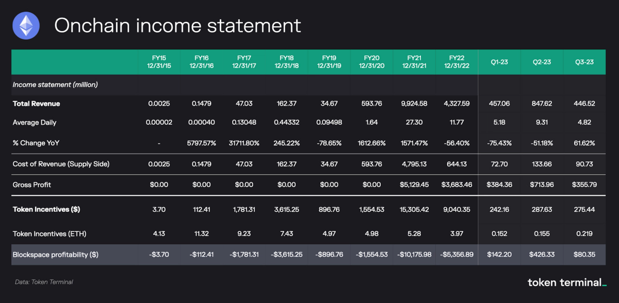This screenshot has width=619, height=303.
Task: Click the Average Daily row label
Action: click(34, 122)
